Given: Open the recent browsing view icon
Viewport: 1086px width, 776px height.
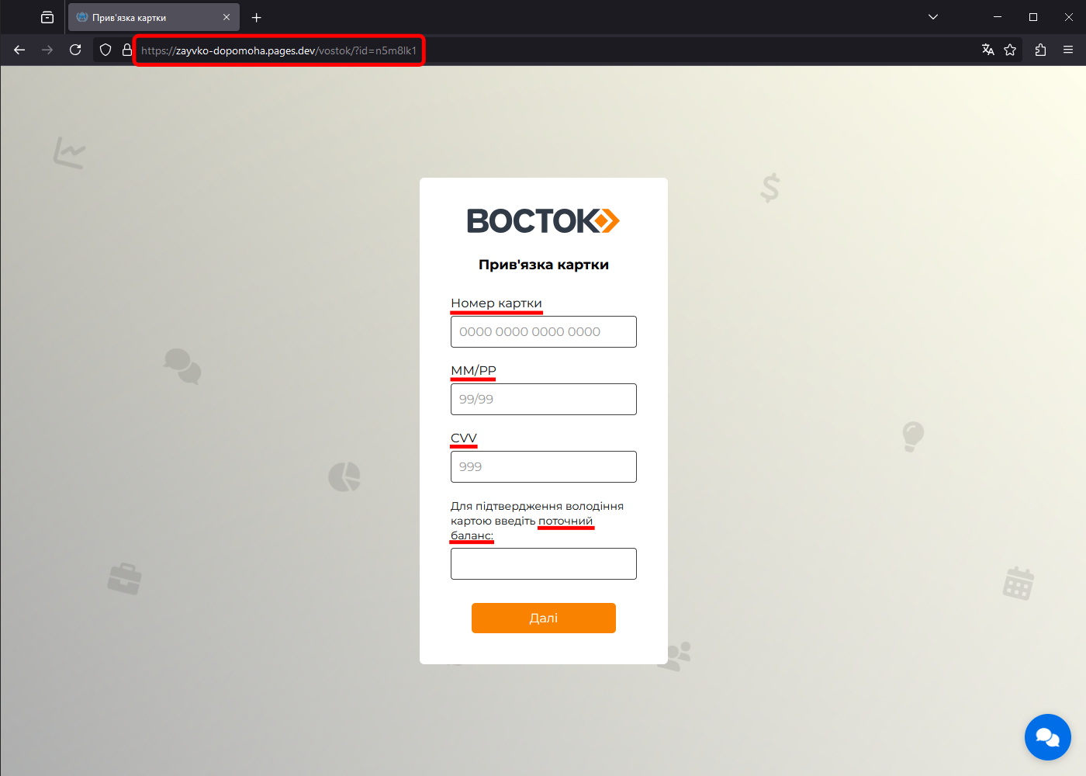Looking at the screenshot, I should [47, 17].
